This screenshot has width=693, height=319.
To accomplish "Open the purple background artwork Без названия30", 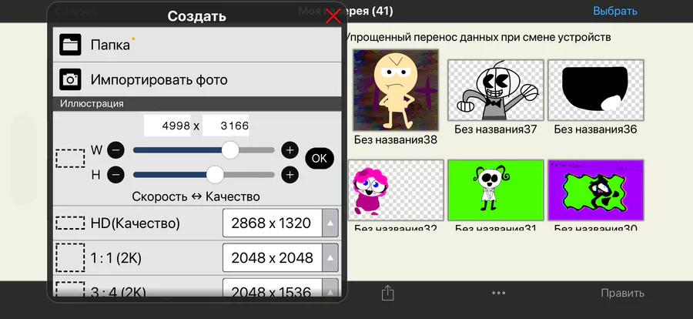I will coord(596,190).
